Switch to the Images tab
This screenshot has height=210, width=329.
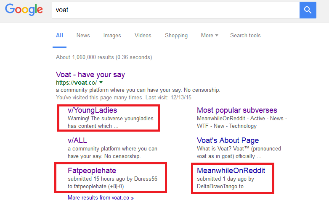[112, 36]
